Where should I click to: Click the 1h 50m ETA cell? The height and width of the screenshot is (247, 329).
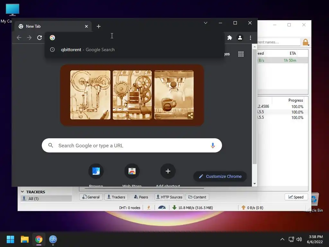290,60
